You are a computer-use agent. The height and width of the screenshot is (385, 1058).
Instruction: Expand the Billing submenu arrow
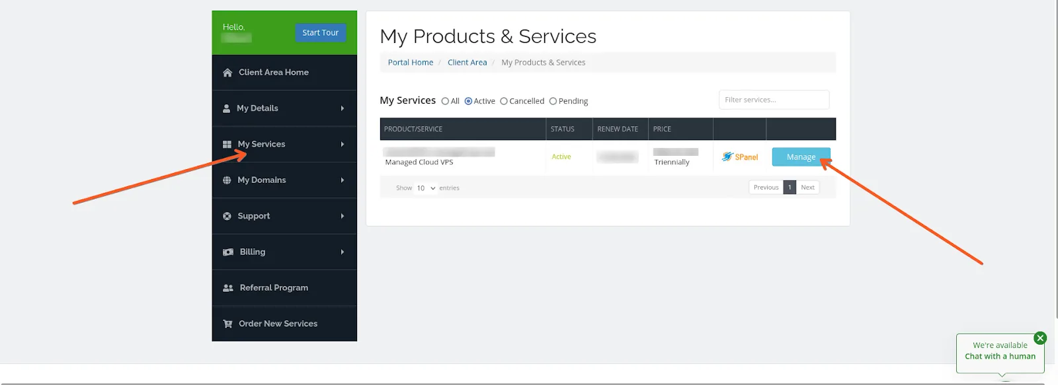(343, 252)
